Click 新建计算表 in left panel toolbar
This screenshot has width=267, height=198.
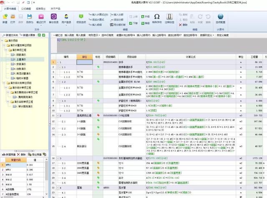click(27, 35)
